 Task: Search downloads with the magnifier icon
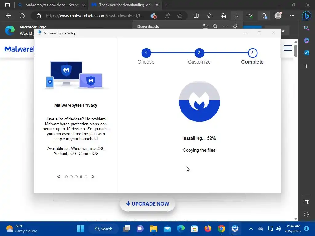pos(215,26)
